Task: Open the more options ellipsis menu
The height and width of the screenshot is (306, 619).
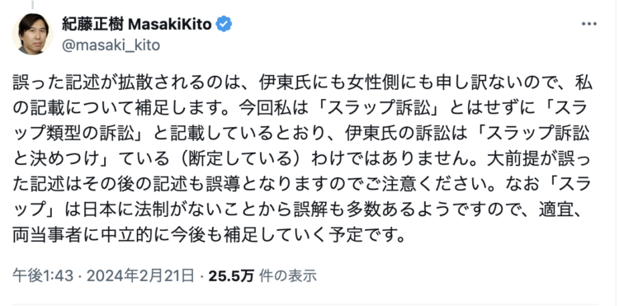Action: pos(589,24)
